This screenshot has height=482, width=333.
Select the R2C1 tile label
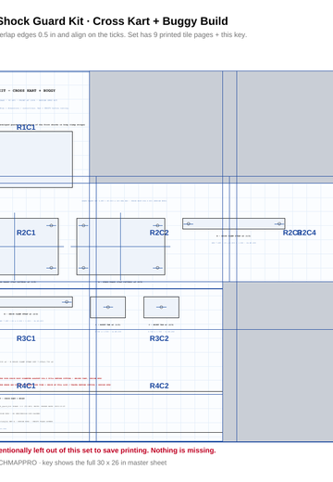26,233
